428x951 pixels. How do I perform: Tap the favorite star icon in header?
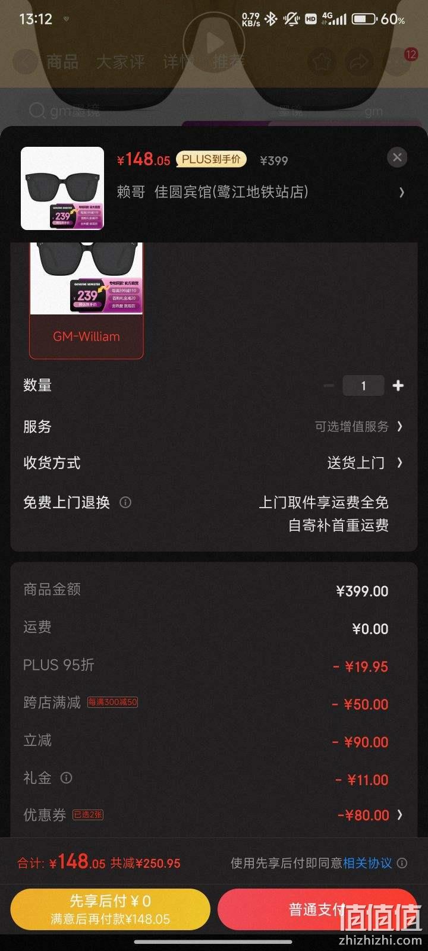point(320,61)
